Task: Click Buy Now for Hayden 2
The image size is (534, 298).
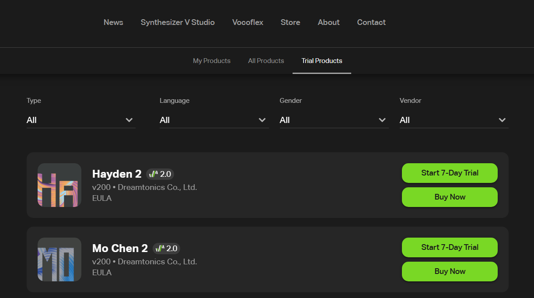Action: click(450, 197)
